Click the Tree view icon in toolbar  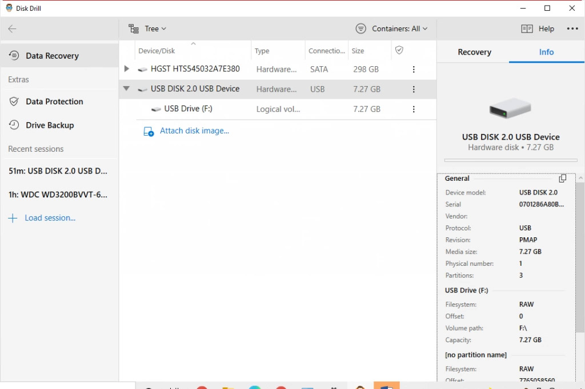(134, 29)
